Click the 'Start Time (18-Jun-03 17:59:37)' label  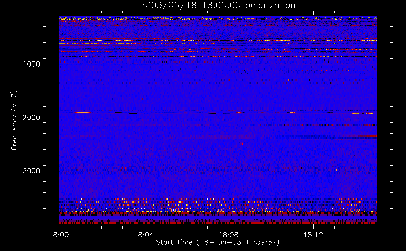(218, 242)
